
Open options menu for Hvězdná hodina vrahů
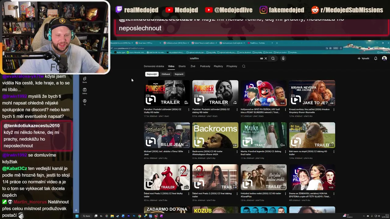pos(285,194)
